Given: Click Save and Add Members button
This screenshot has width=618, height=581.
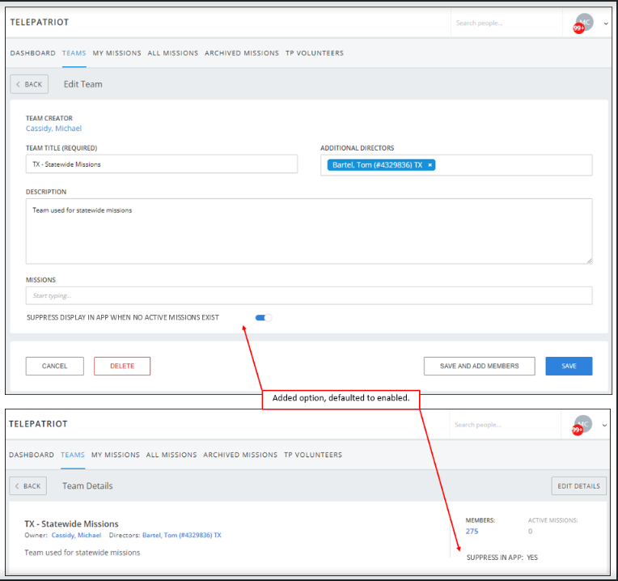Looking at the screenshot, I should click(479, 366).
